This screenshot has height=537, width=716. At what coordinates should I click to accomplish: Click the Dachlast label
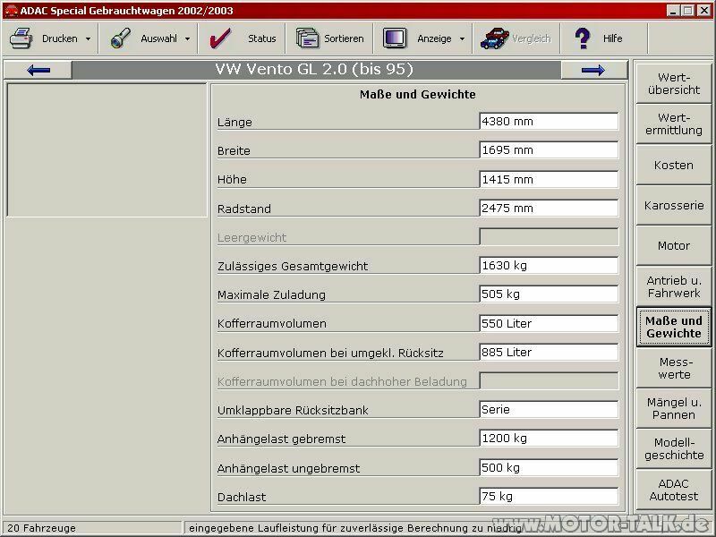coord(242,498)
